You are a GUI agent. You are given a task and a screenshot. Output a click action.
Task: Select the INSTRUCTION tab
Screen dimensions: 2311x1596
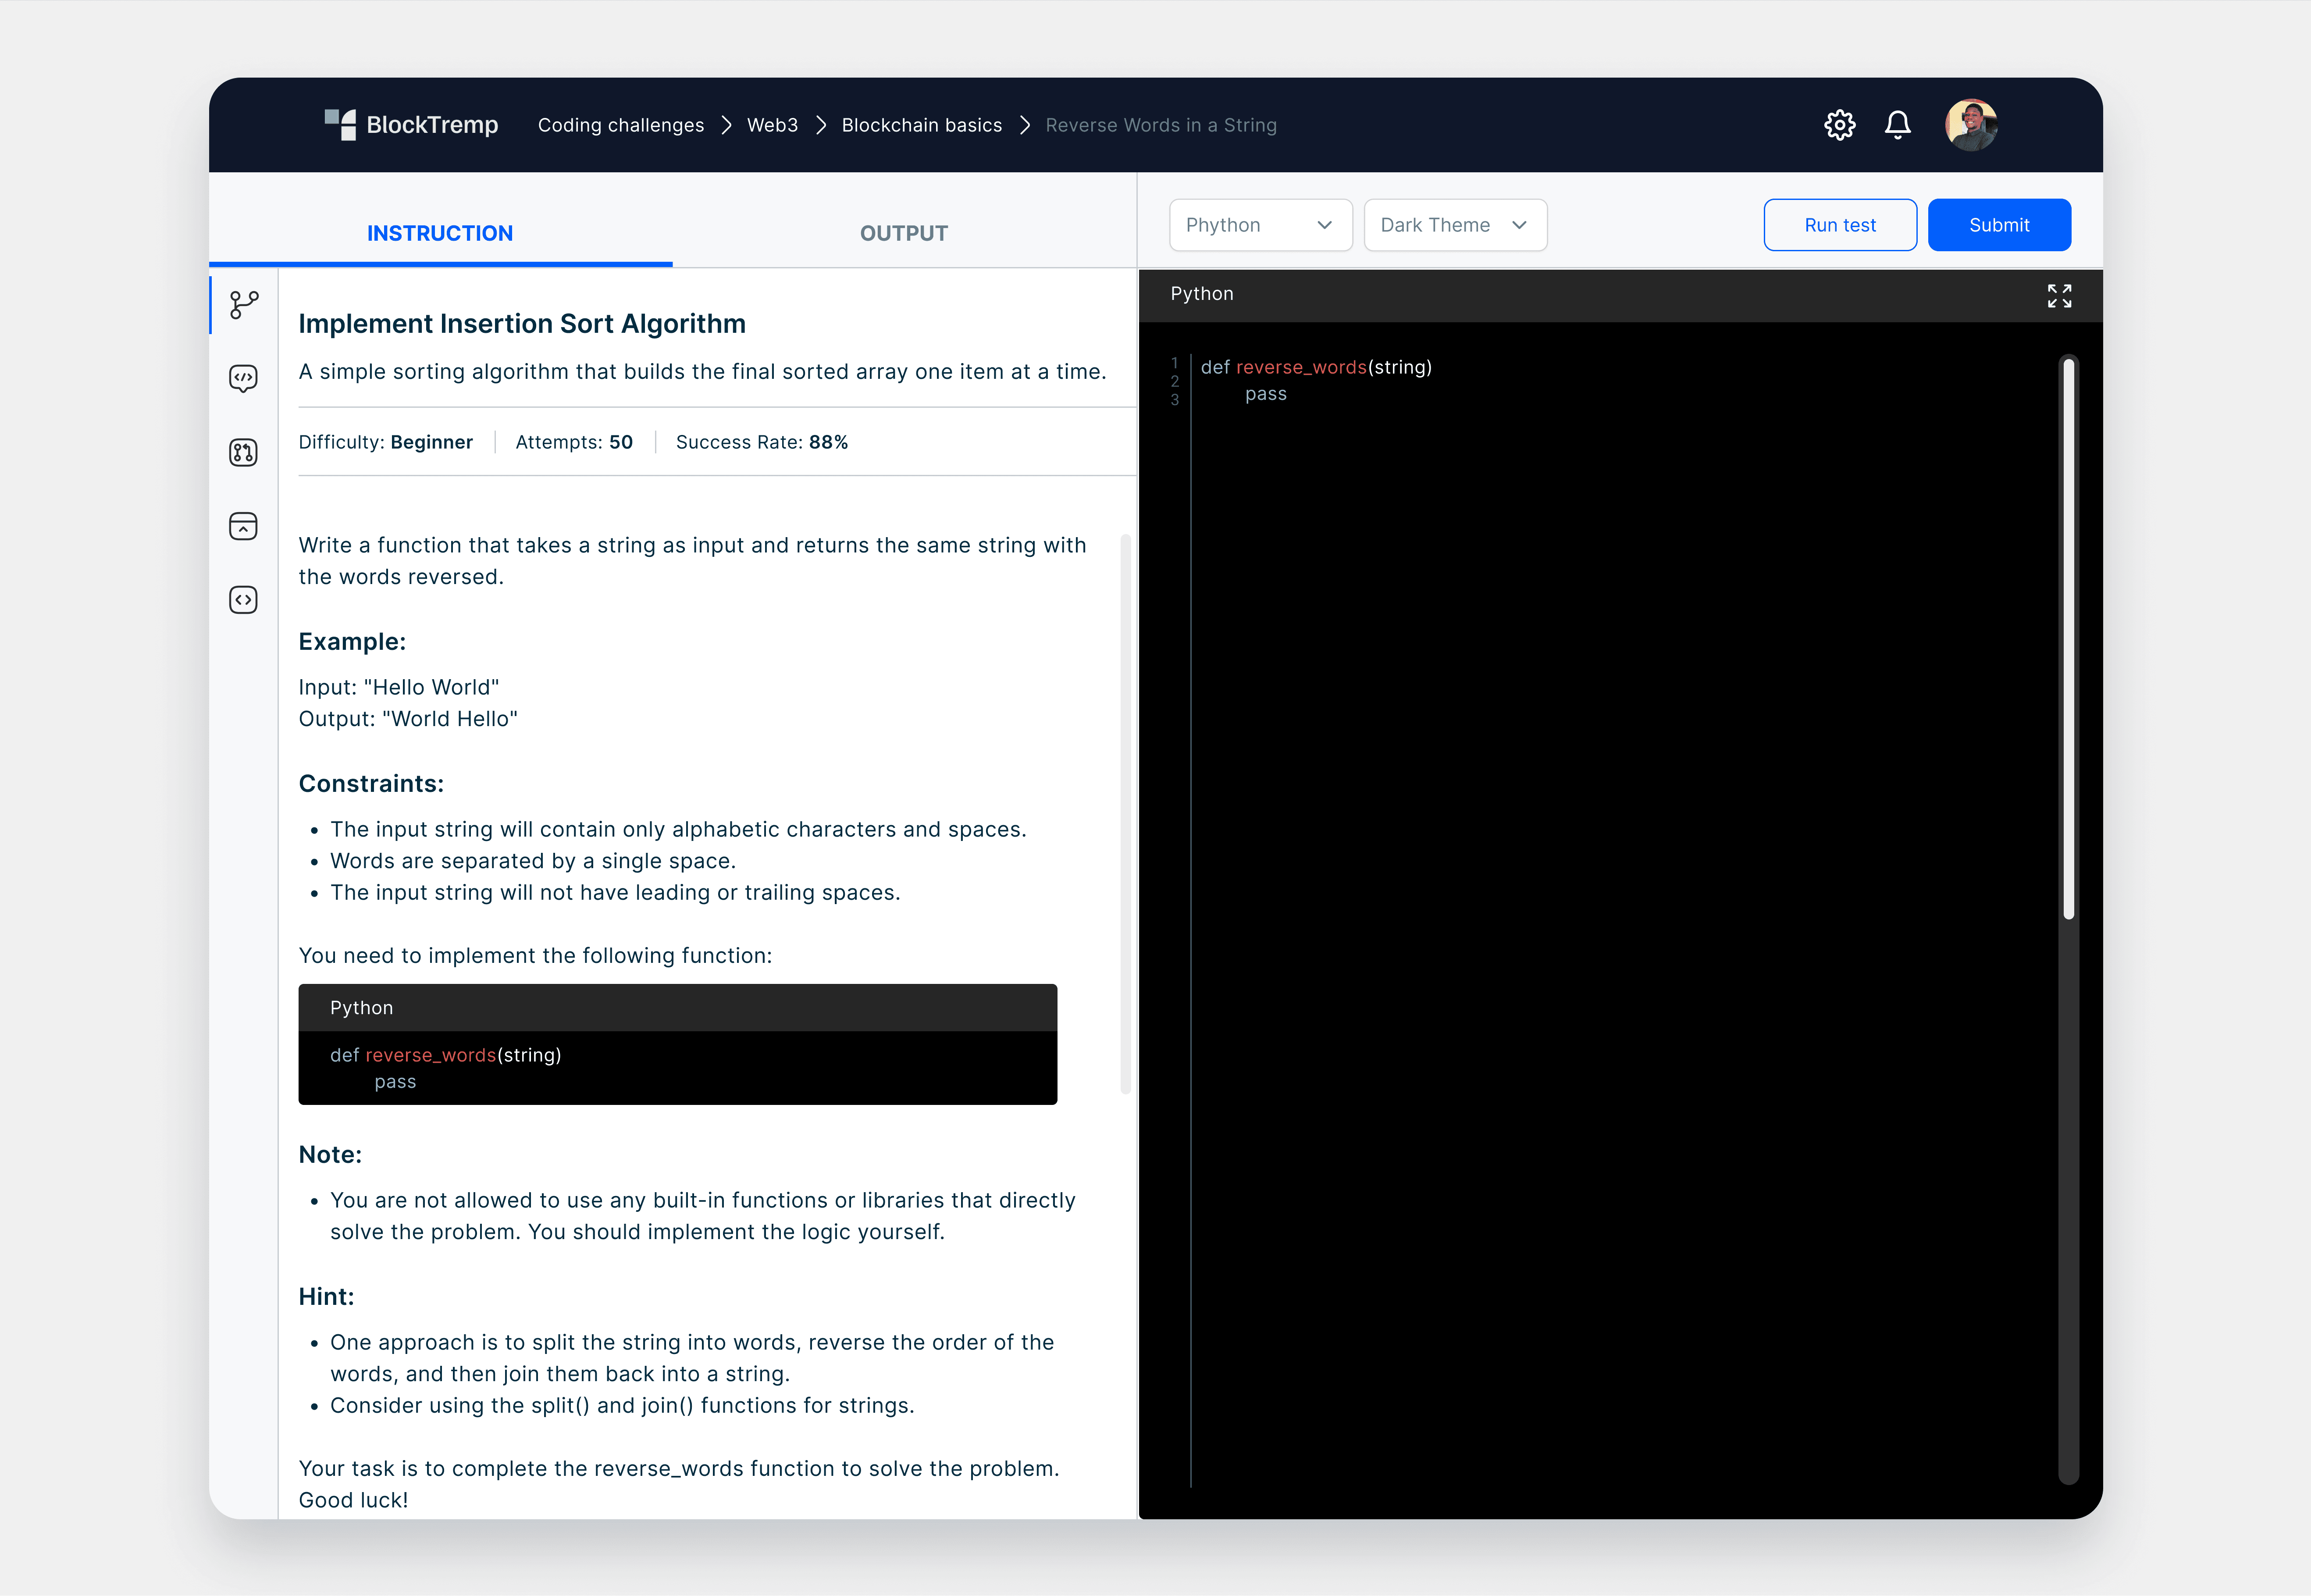(440, 233)
